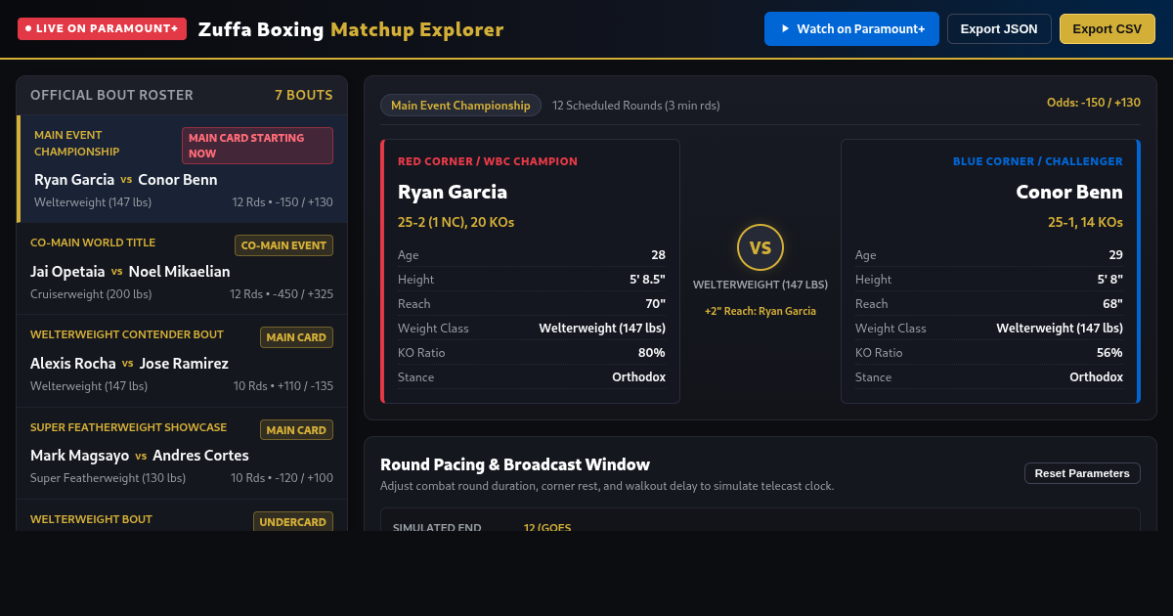Screen dimensions: 1173x616
Task: Click the Ryan Garcia name in the red corner card
Action: tap(453, 192)
